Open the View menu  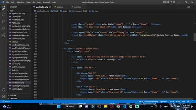click(x=28, y=2)
